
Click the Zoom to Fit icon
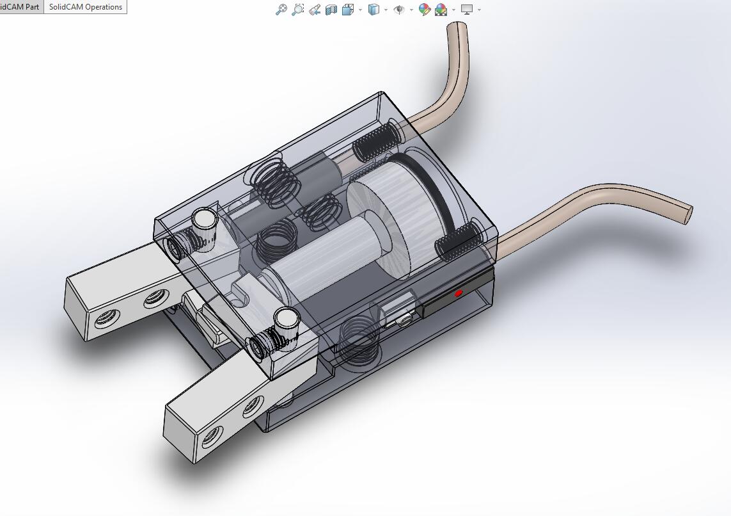(281, 10)
